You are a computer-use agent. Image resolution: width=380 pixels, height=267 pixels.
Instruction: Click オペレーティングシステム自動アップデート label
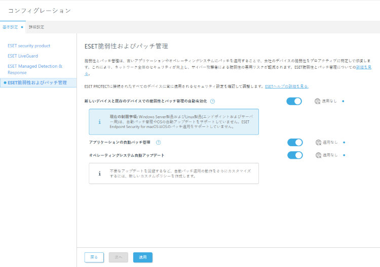[127, 155]
